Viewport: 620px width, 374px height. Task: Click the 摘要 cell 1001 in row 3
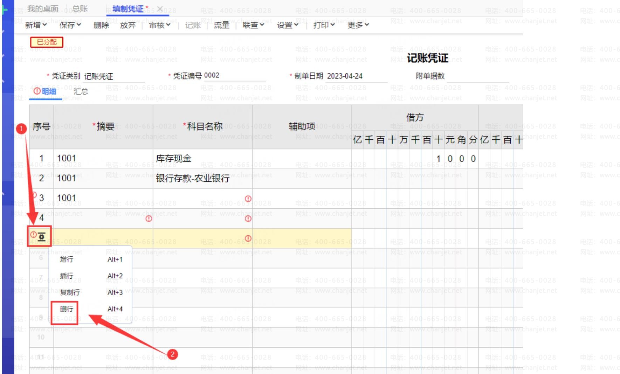click(x=103, y=199)
